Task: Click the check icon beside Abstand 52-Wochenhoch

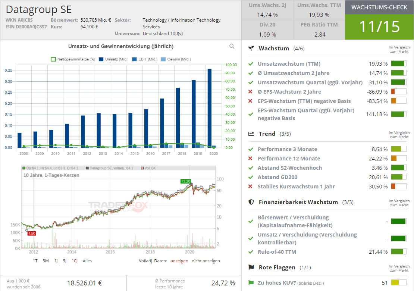Action: tap(251, 168)
